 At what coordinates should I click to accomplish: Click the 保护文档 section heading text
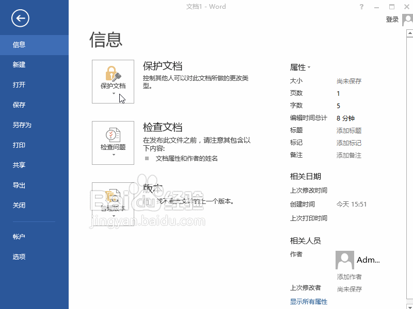(163, 66)
